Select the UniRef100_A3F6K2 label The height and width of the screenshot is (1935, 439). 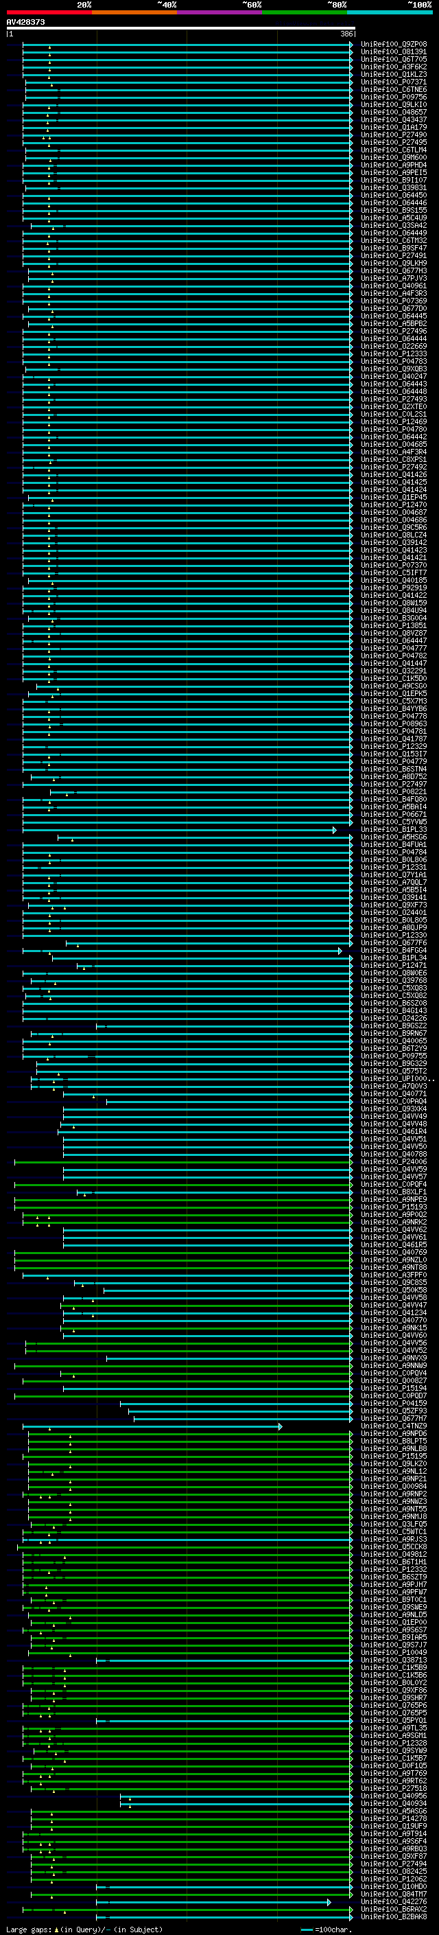(394, 67)
